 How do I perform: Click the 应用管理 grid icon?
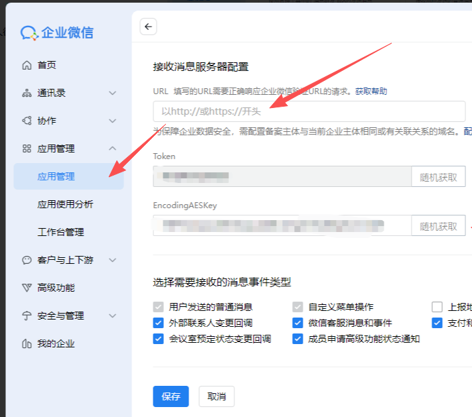coord(27,149)
